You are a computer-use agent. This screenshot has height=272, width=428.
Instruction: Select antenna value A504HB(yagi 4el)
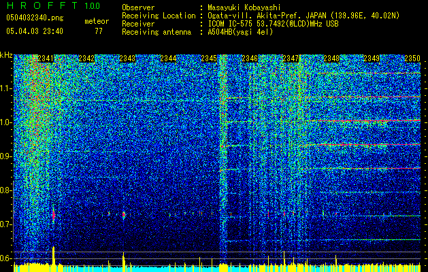pyautogui.click(x=240, y=32)
